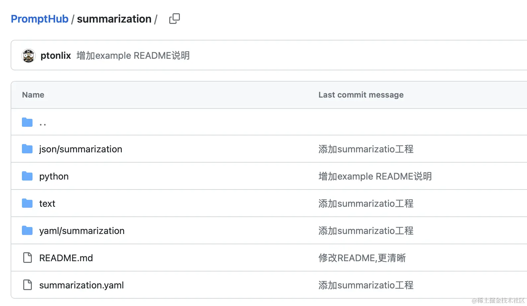Open the ptonlix author profile link
Screen dimensions: 527x306
click(x=56, y=55)
